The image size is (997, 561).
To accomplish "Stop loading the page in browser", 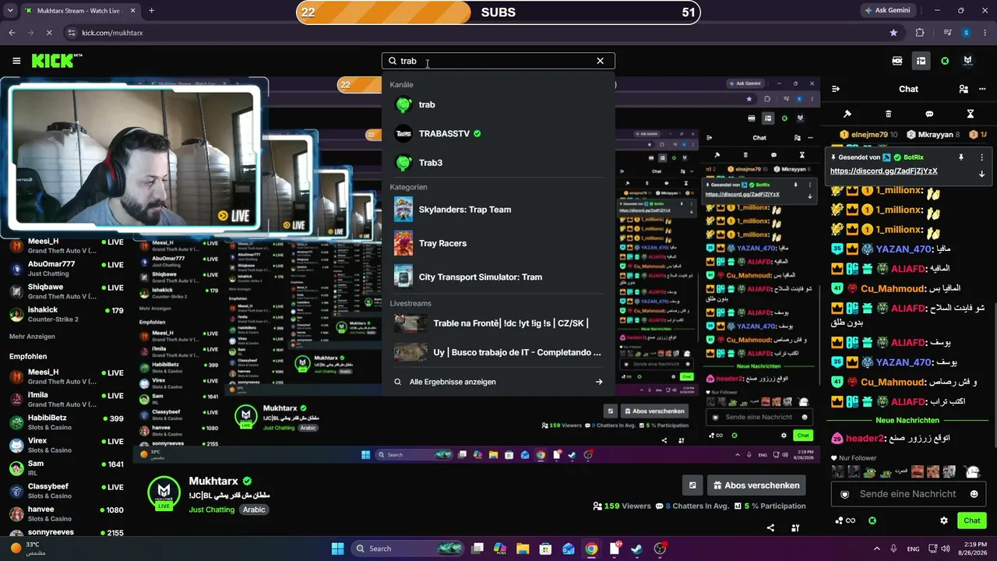I will pos(48,33).
